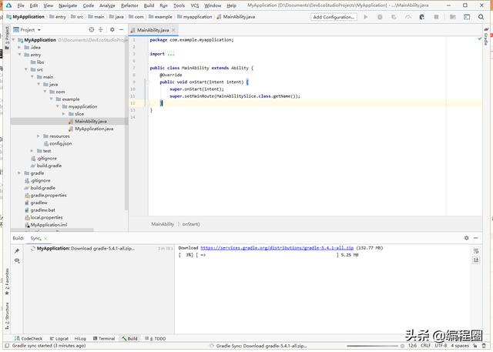Image resolution: width=493 pixels, height=352 pixels.
Task: Click the Stop square icon in toolbar
Action: (x=436, y=17)
